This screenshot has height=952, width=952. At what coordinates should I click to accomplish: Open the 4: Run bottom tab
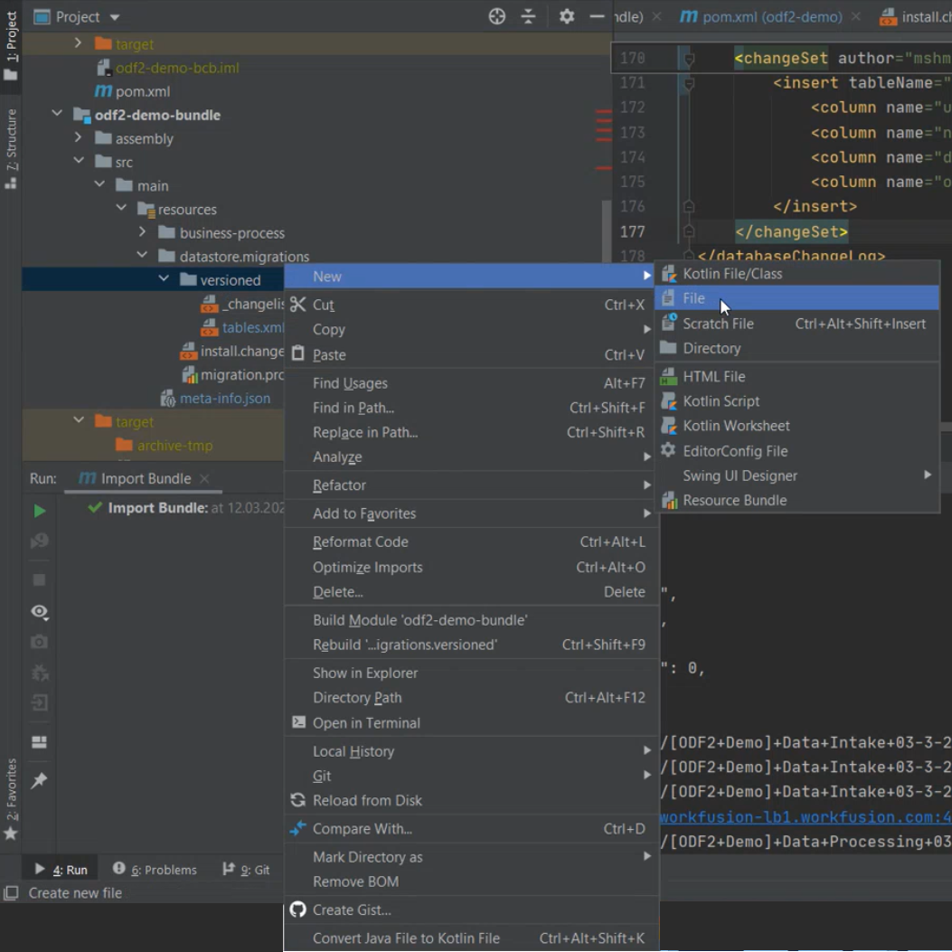(x=61, y=870)
